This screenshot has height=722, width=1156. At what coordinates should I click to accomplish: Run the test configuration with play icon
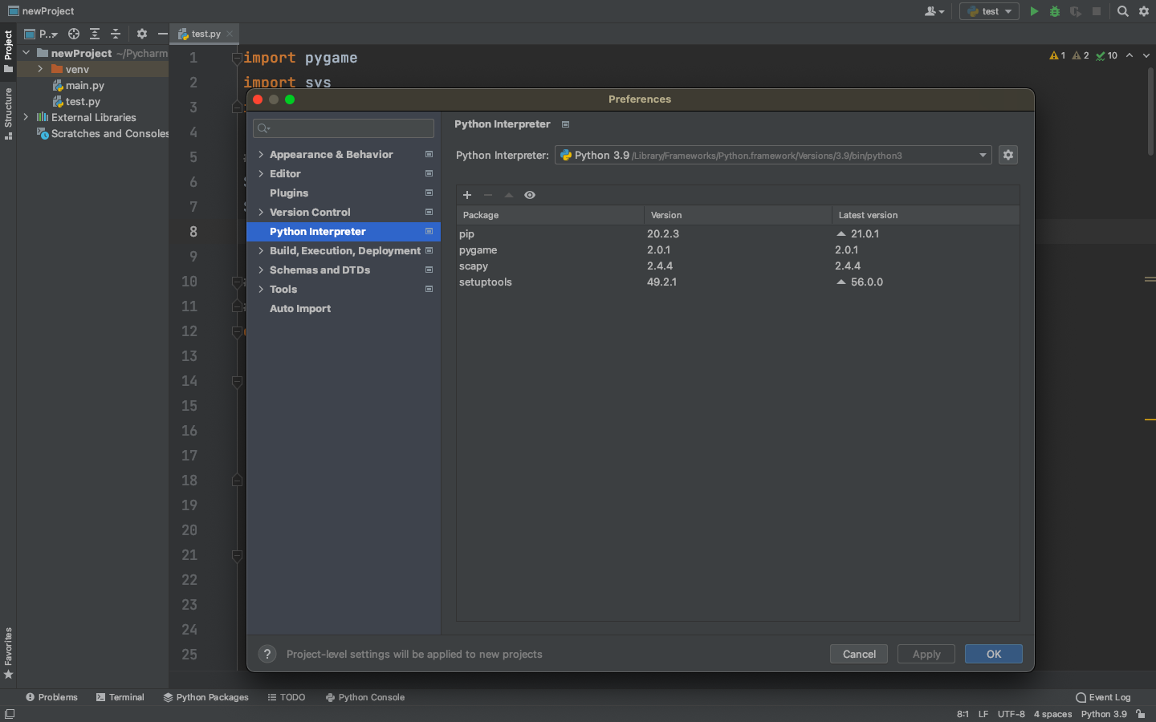click(x=1034, y=11)
